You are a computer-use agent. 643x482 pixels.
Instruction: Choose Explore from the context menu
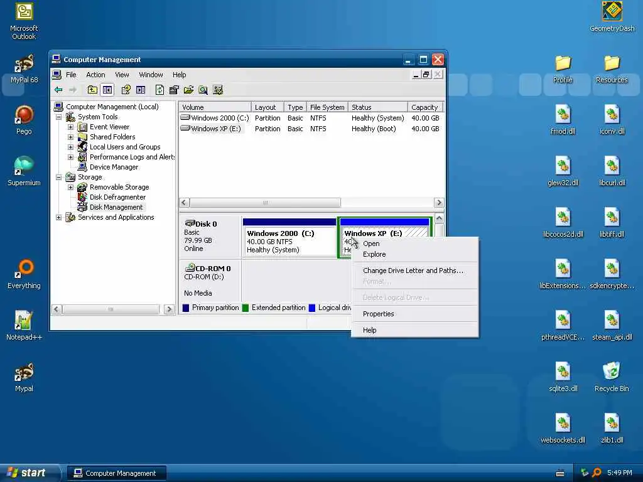coord(414,254)
